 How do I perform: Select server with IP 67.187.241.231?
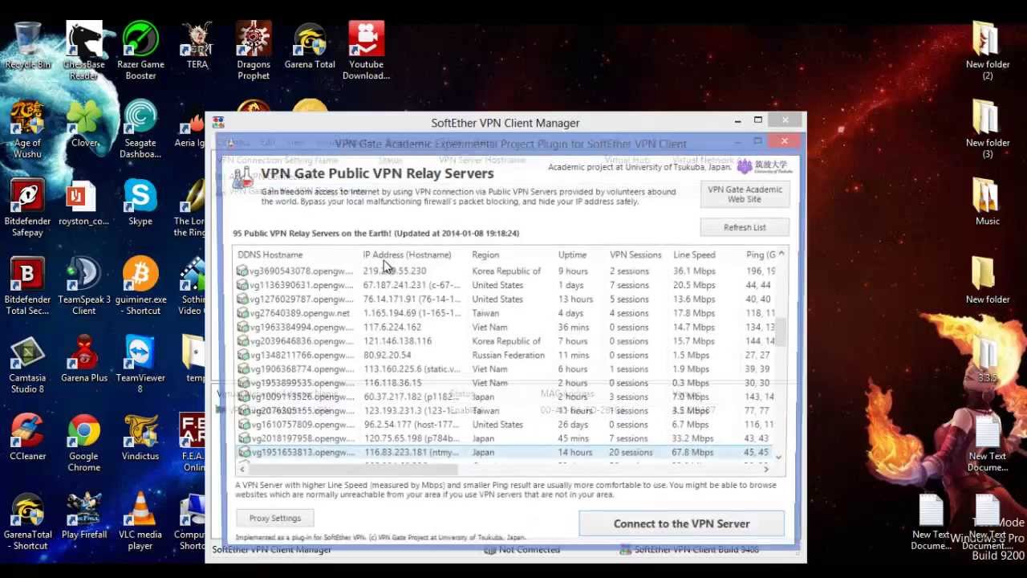click(x=505, y=285)
